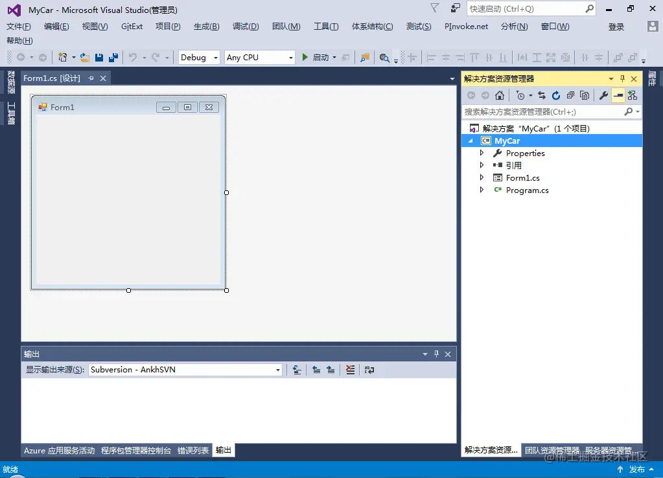
Task: Select the Form1 window in designer
Action: [x=128, y=192]
